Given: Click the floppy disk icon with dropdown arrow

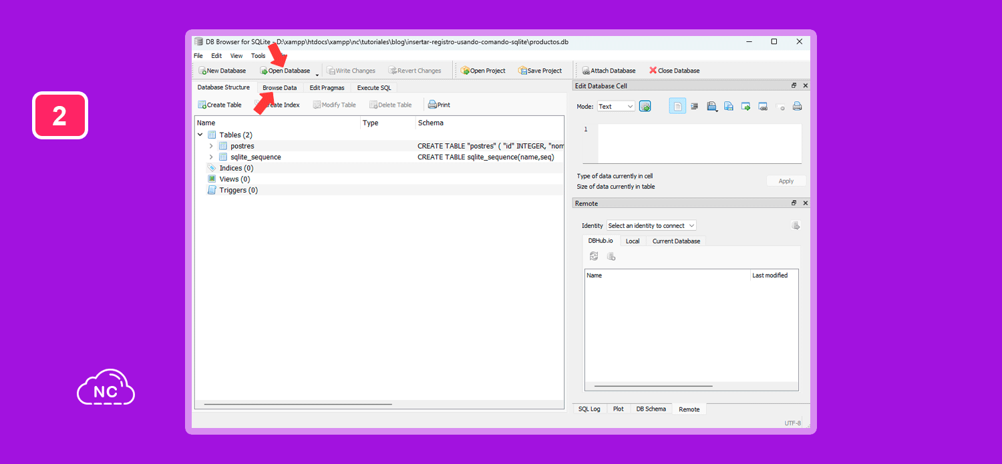Looking at the screenshot, I should (712, 106).
